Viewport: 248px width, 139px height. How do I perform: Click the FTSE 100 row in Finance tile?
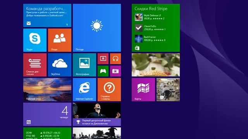click(x=43, y=136)
